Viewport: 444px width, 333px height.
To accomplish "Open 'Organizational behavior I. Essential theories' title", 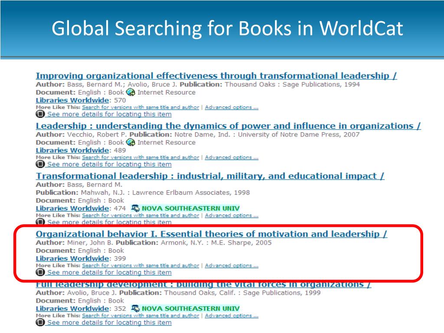I will [x=212, y=234].
